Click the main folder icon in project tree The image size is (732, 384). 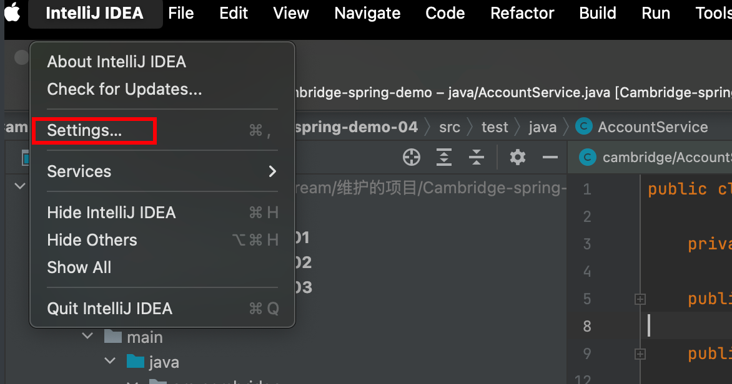point(113,337)
